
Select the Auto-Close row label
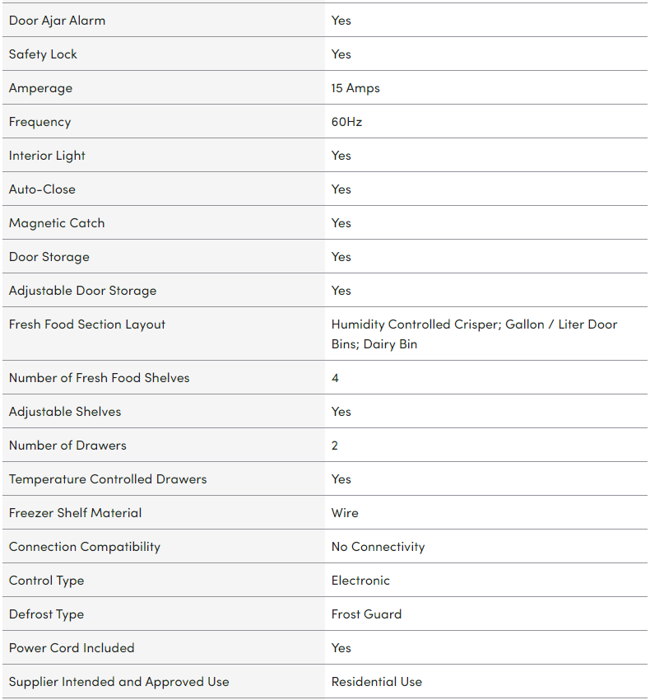click(x=42, y=189)
